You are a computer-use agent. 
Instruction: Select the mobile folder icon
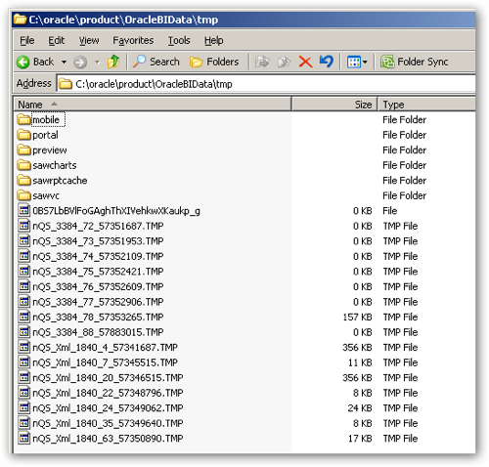pyautogui.click(x=23, y=119)
